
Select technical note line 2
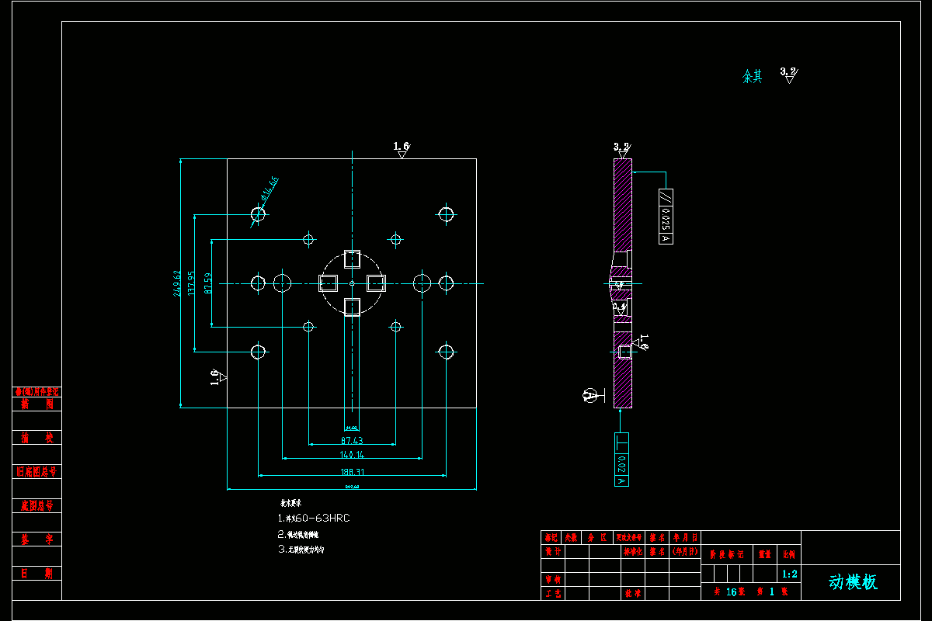pos(297,535)
